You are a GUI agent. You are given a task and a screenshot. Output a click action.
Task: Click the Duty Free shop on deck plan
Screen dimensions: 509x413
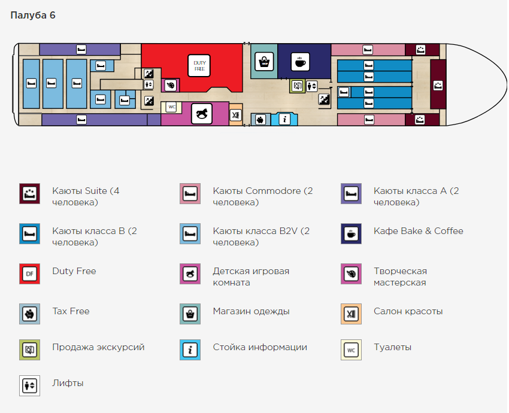199,65
